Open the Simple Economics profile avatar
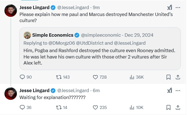 (x=27, y=35)
